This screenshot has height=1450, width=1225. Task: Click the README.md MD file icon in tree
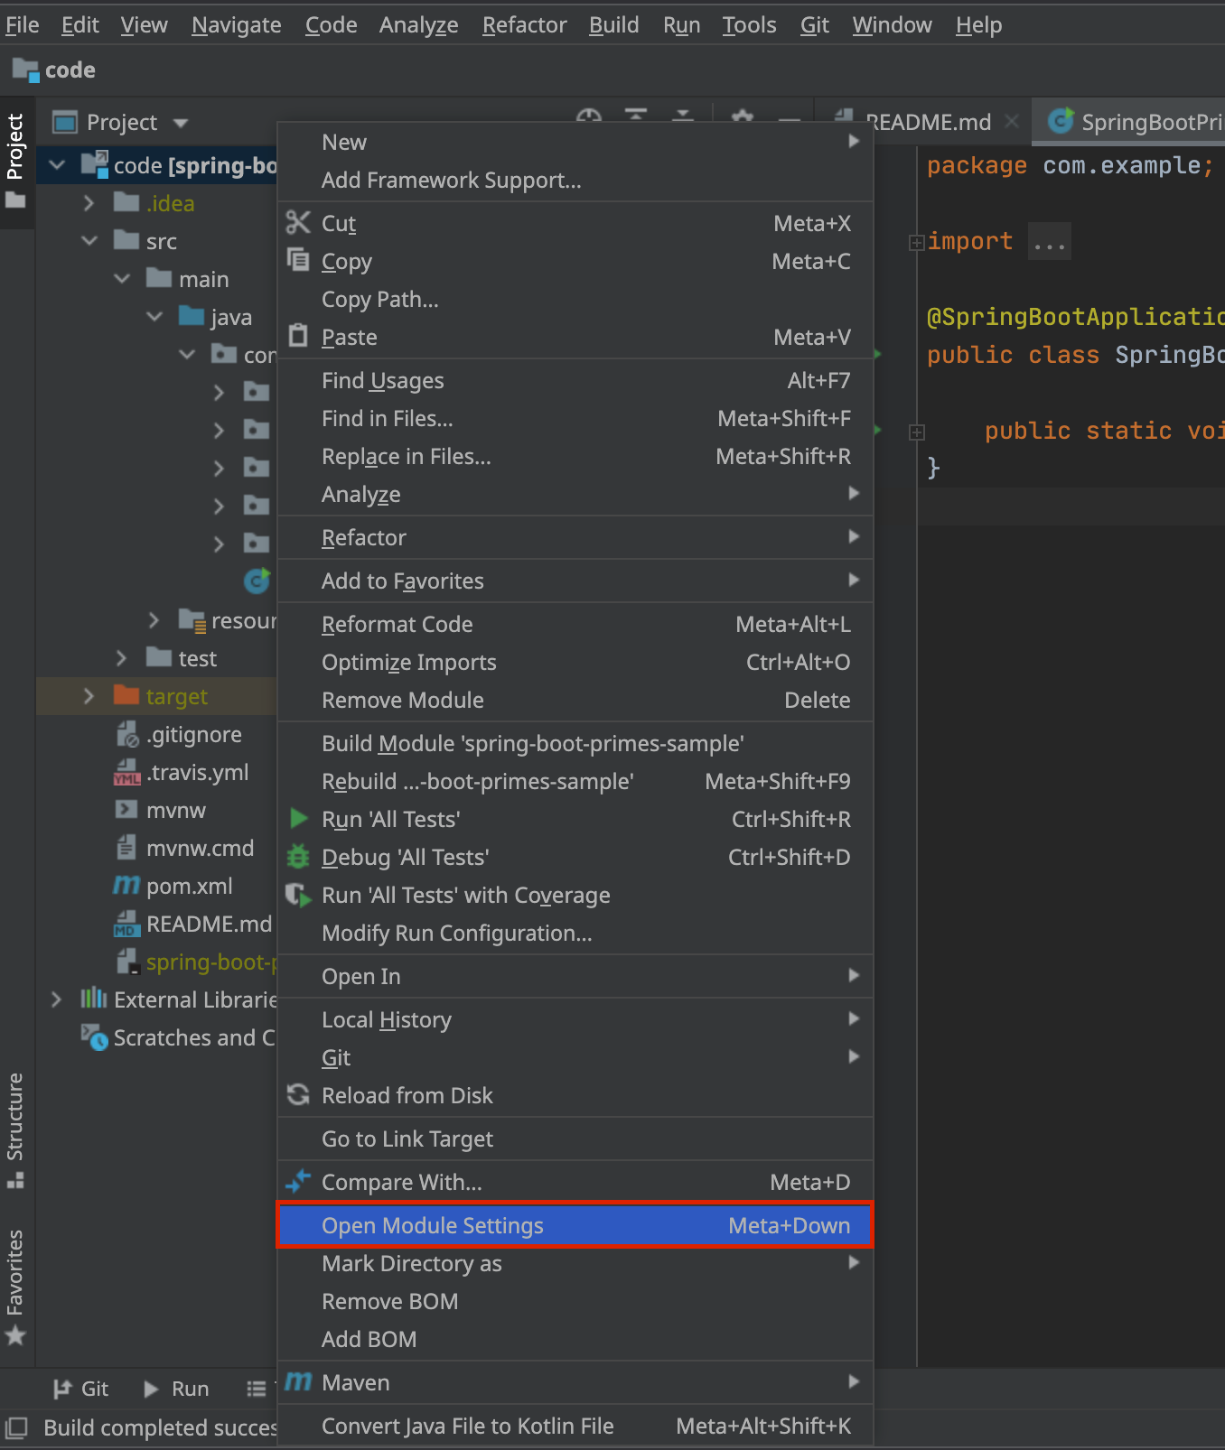tap(126, 924)
